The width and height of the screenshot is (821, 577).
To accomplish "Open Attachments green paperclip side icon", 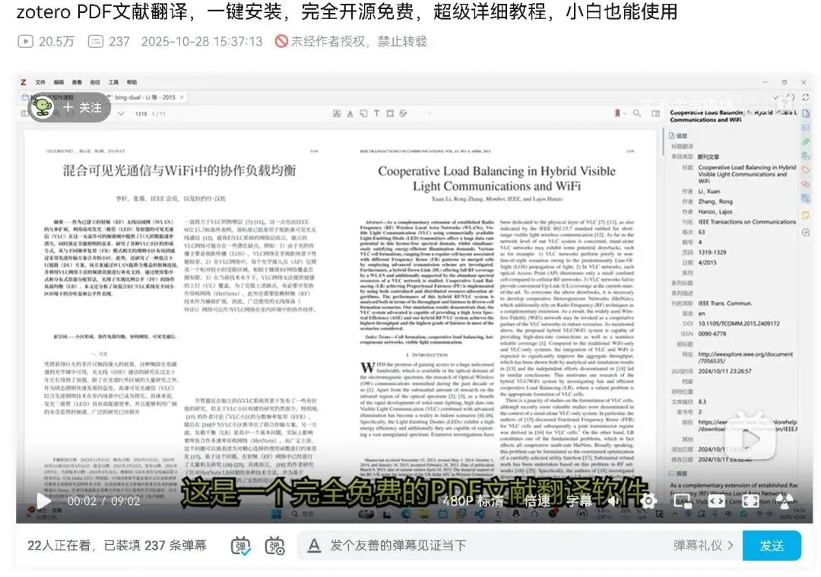I will coord(806,142).
